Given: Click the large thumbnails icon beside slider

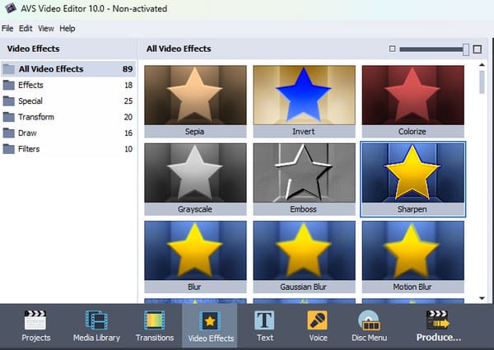Looking at the screenshot, I should pos(478,49).
